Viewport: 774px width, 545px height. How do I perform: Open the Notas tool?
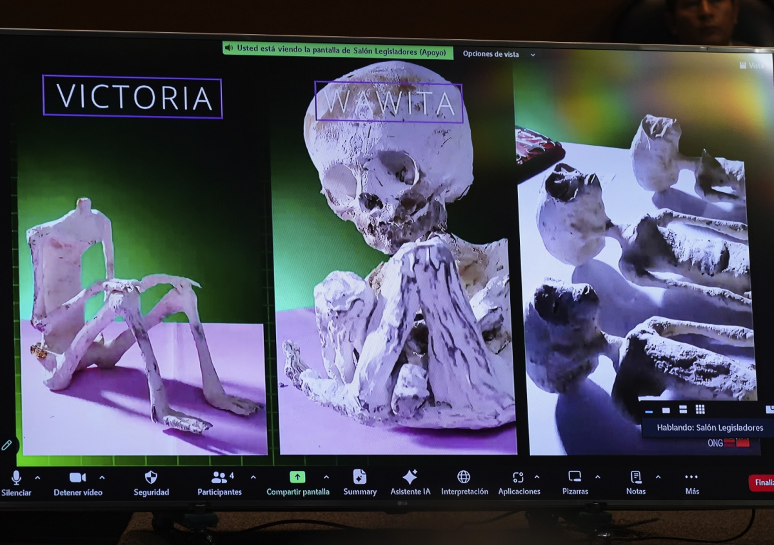[x=635, y=477]
